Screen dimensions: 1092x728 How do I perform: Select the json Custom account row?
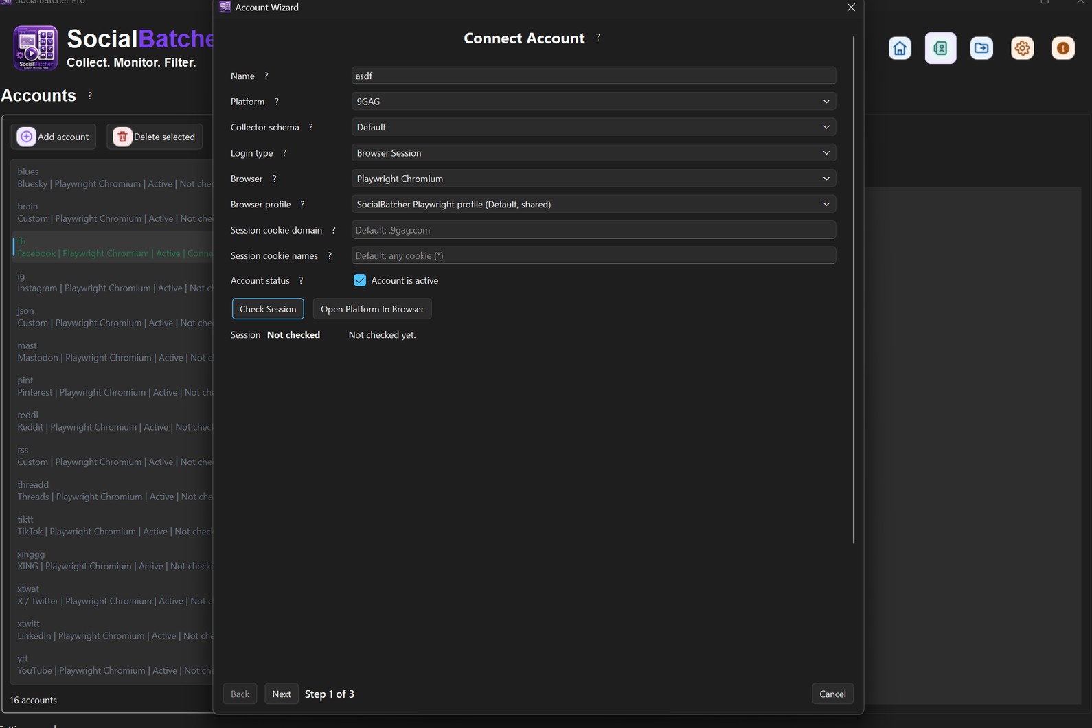pyautogui.click(x=113, y=317)
